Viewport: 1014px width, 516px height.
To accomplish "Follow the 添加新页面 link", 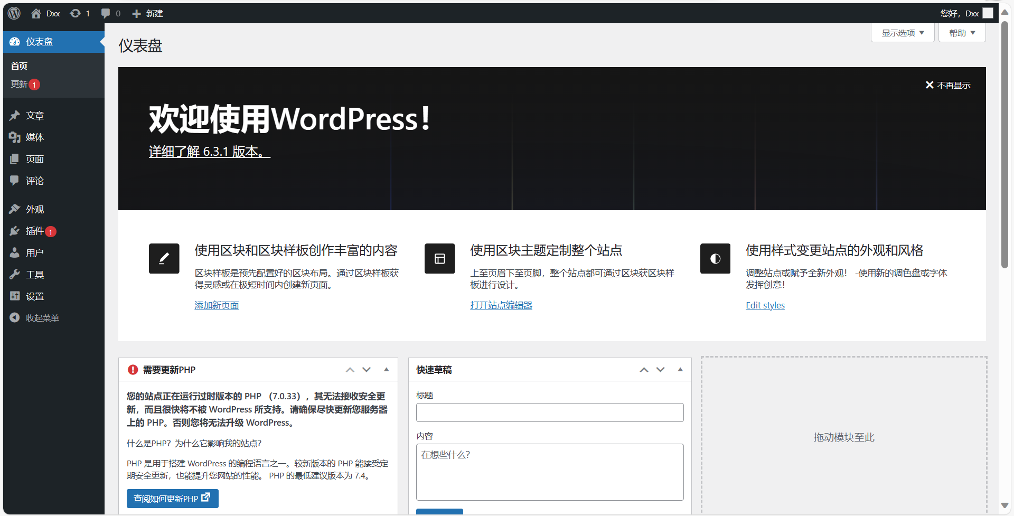I will coord(217,305).
